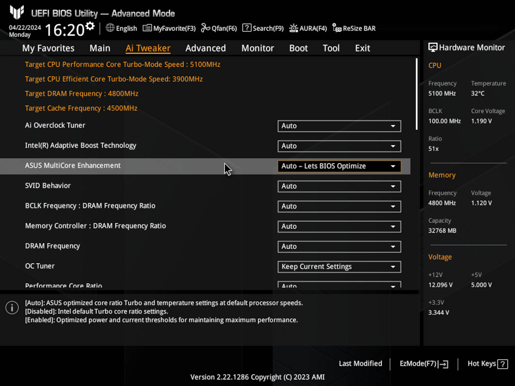Screen dimensions: 515x386
Task: Open MyFavorite(F3) list icon
Action: click(147, 28)
